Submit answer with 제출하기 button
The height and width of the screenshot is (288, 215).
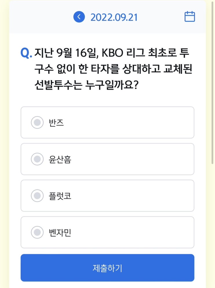pos(107,268)
